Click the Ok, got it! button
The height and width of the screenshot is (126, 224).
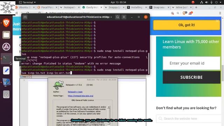[x=187, y=25]
